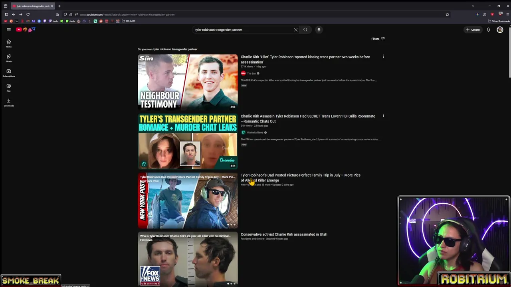Open more options for The Sun video

[x=383, y=57]
